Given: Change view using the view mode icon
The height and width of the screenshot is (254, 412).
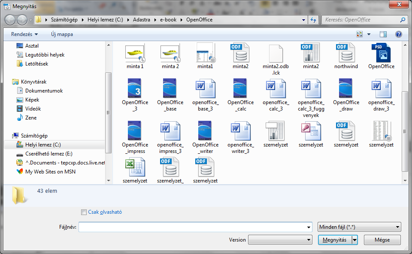Looking at the screenshot, I should pyautogui.click(x=359, y=34).
